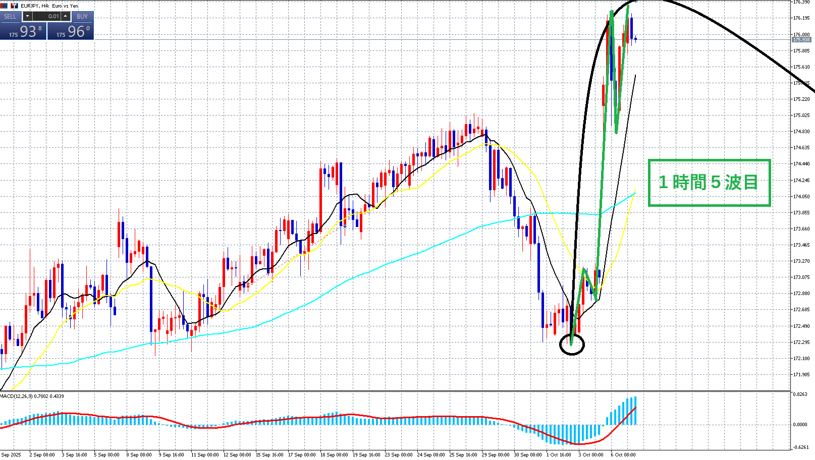815x460 pixels.
Task: Click the gray chart shift triangle marker
Action: [635, 2]
